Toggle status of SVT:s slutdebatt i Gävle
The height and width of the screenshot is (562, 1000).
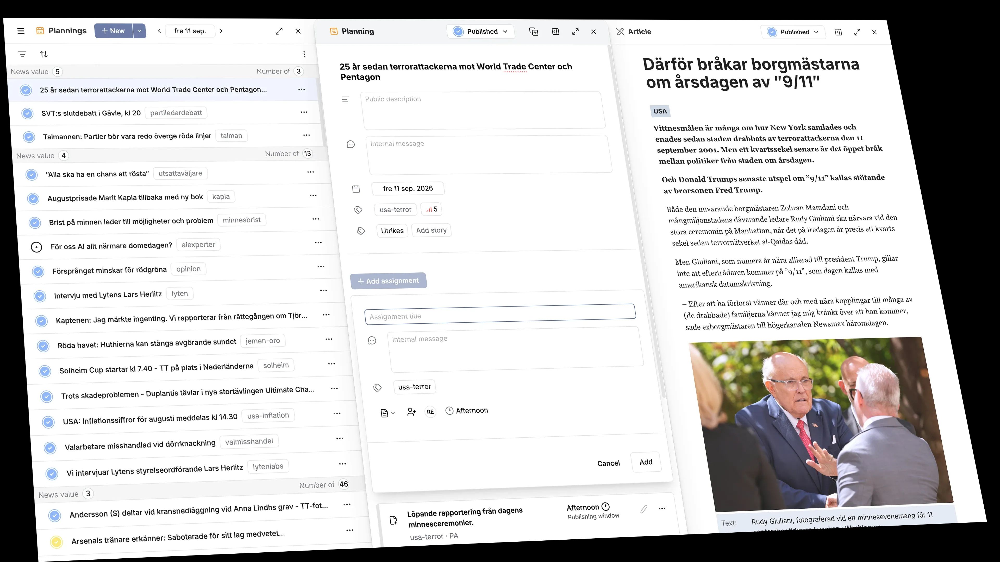pyautogui.click(x=27, y=113)
